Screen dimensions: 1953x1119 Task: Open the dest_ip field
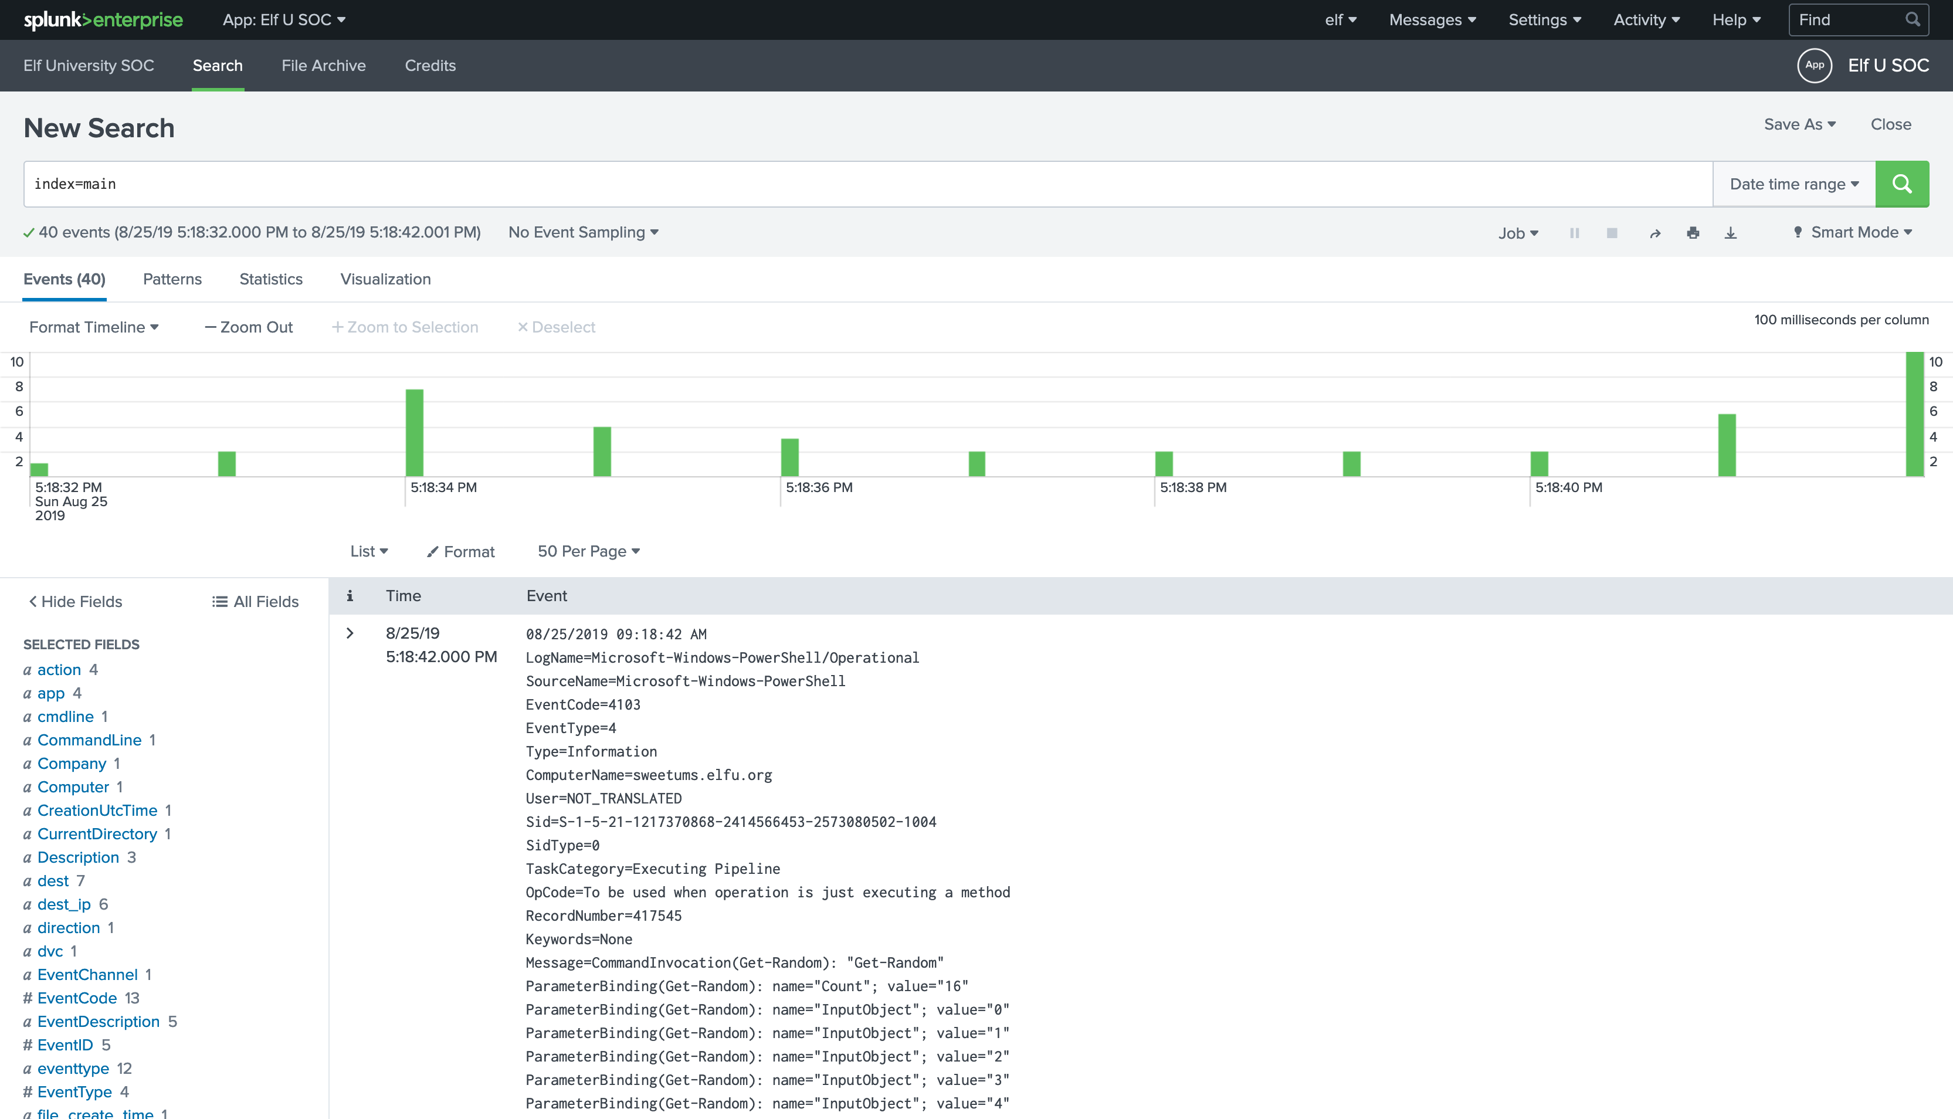click(x=64, y=904)
